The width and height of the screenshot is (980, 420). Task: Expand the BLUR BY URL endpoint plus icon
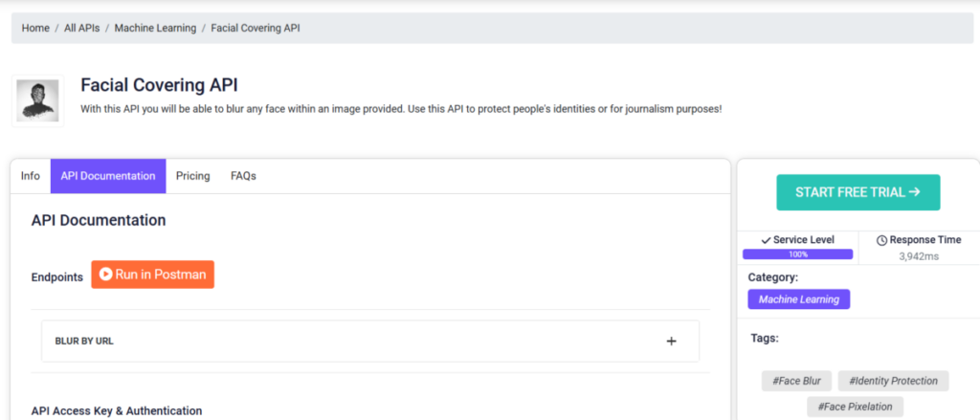(x=671, y=342)
